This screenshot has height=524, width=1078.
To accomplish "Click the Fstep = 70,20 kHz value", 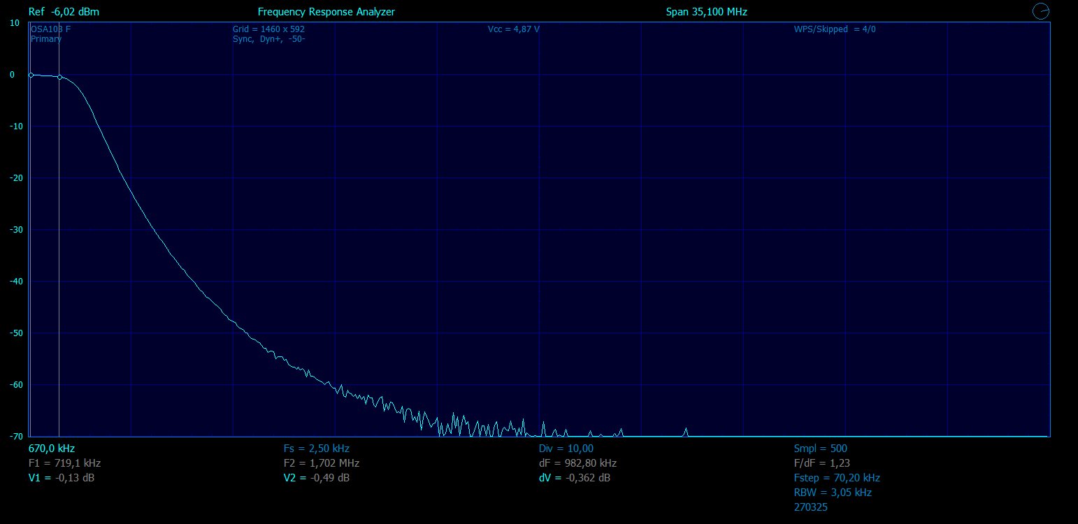I will [836, 478].
